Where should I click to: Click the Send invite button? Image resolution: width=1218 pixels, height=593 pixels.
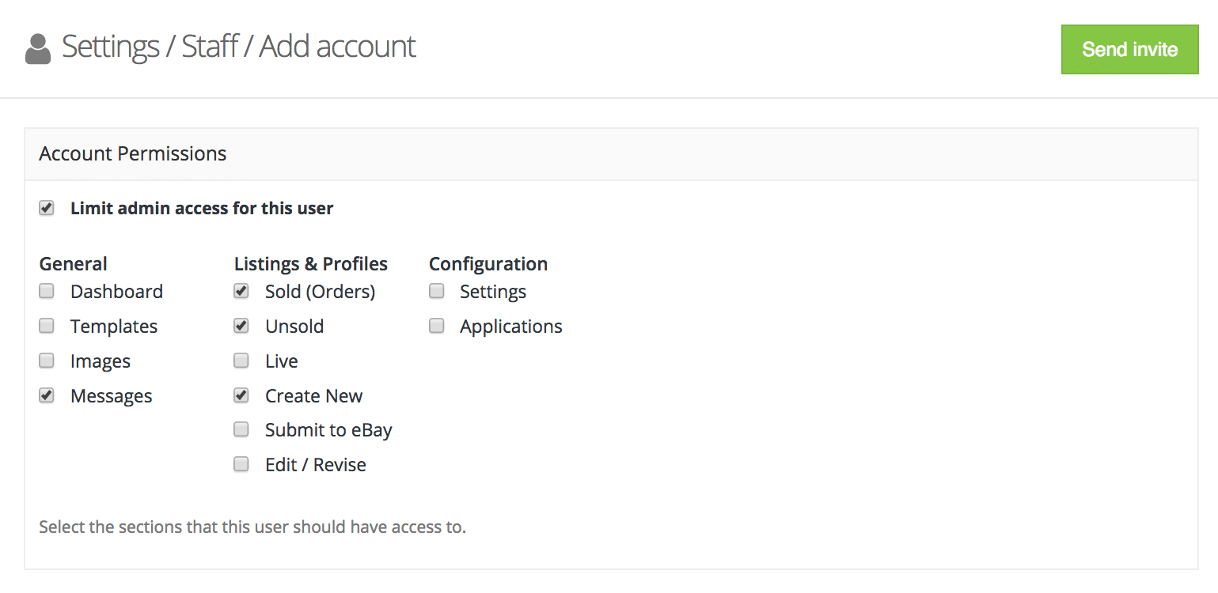pyautogui.click(x=1129, y=49)
